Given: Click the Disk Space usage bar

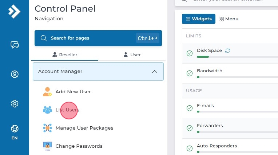Looking at the screenshot, I should pyautogui.click(x=237, y=57).
